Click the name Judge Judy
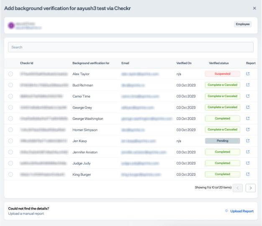This screenshot has height=226, width=262. tap(82, 164)
